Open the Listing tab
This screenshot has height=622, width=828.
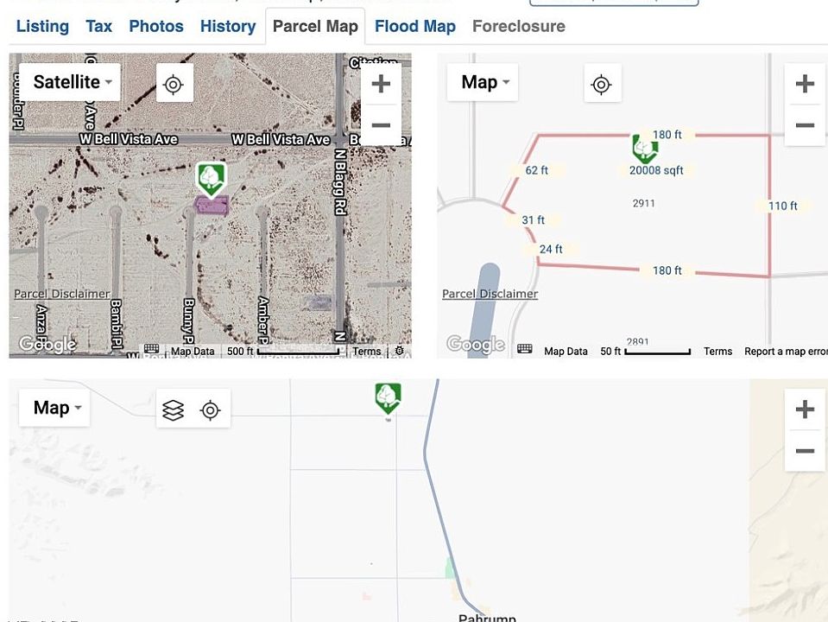coord(42,27)
